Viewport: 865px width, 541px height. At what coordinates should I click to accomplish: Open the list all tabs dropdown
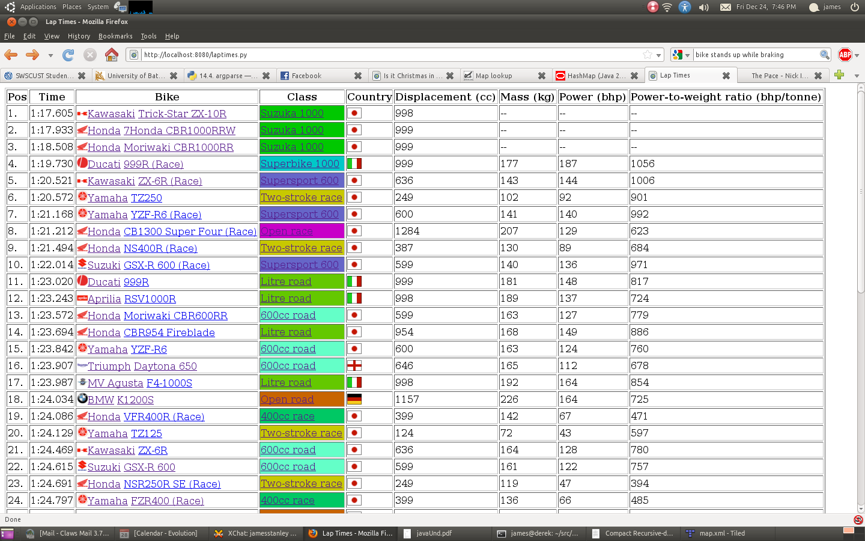pos(857,76)
